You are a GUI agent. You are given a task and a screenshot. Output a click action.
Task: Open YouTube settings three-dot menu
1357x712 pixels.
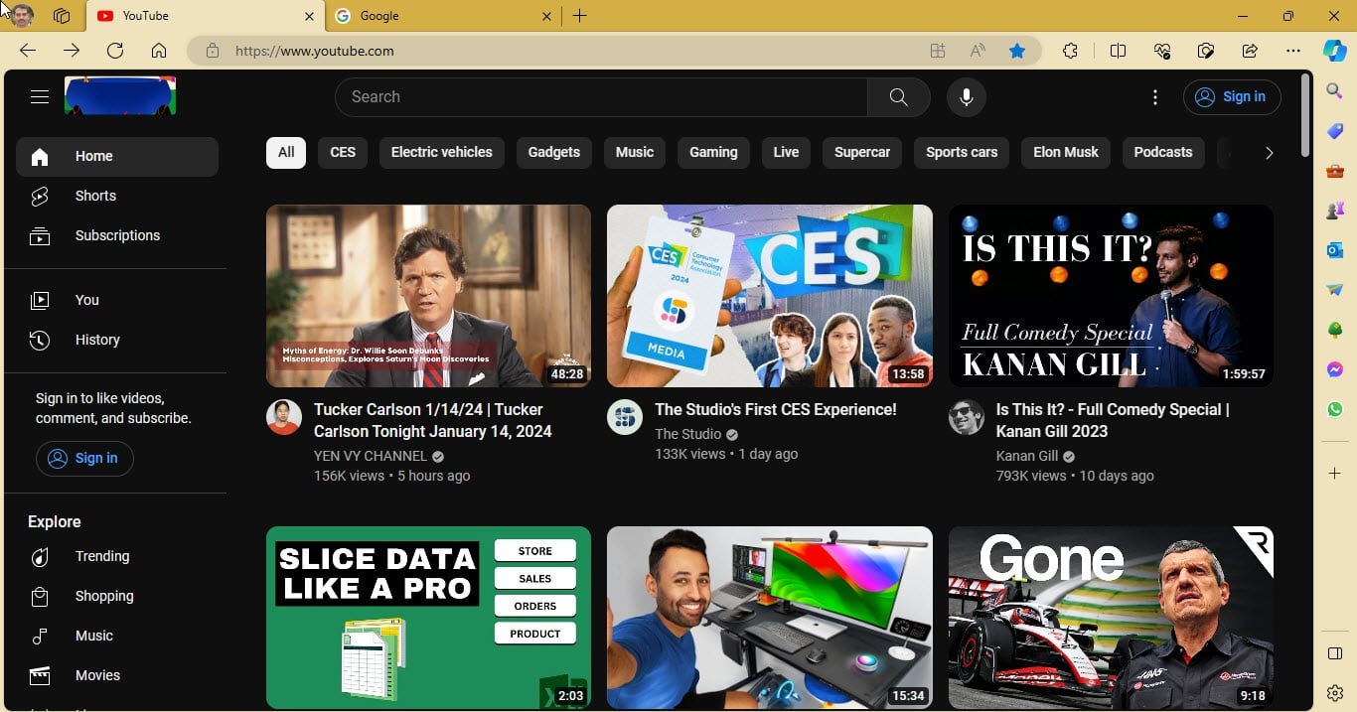[1155, 97]
